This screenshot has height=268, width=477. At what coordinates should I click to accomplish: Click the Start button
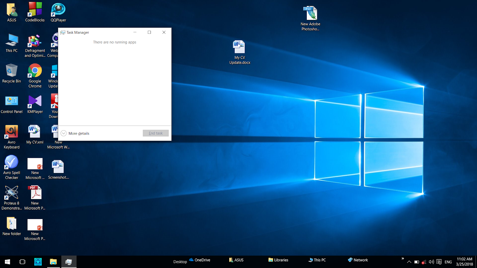7,262
